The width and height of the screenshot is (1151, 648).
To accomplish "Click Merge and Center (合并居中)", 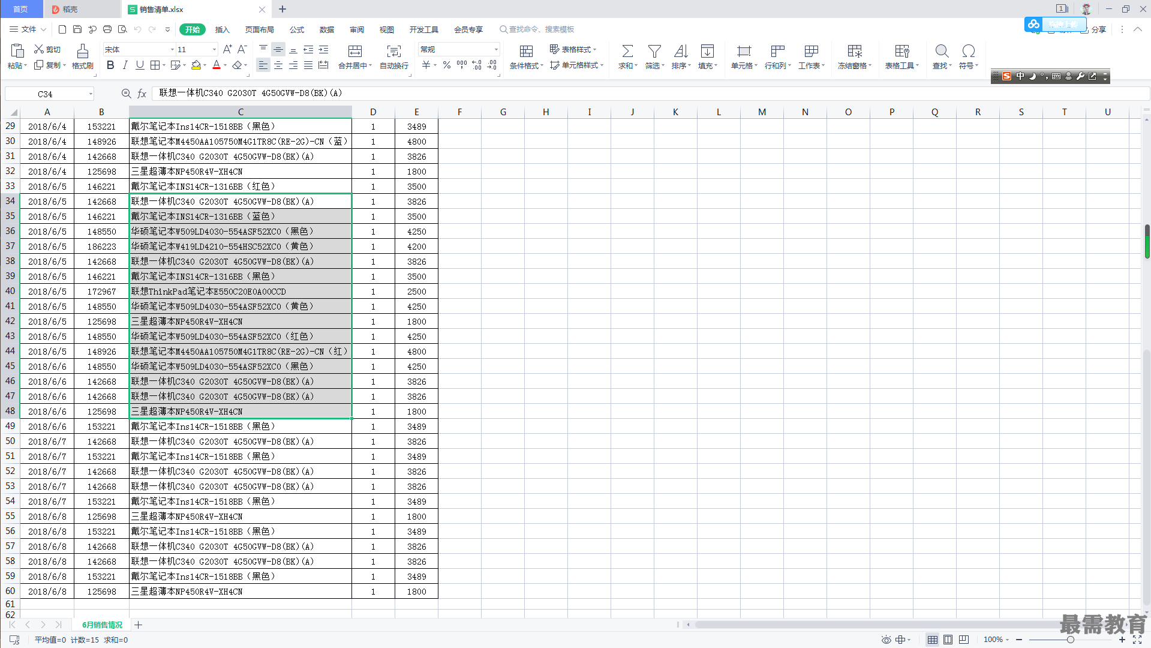I will pos(355,57).
